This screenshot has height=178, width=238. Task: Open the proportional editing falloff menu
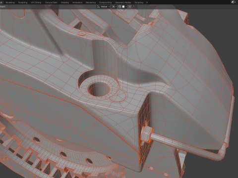tap(134, 7)
